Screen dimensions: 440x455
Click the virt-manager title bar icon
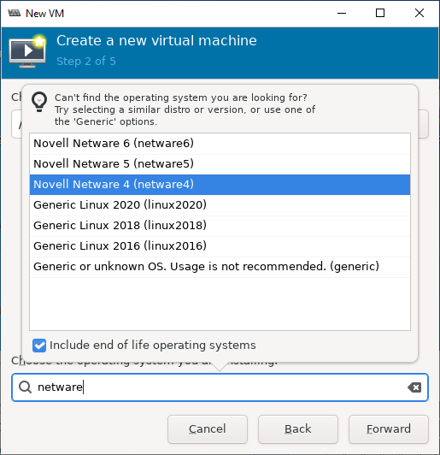pyautogui.click(x=14, y=13)
